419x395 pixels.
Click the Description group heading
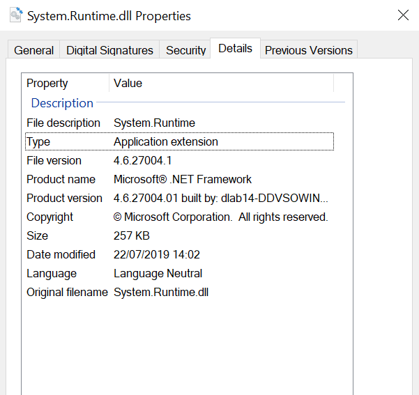click(x=62, y=103)
